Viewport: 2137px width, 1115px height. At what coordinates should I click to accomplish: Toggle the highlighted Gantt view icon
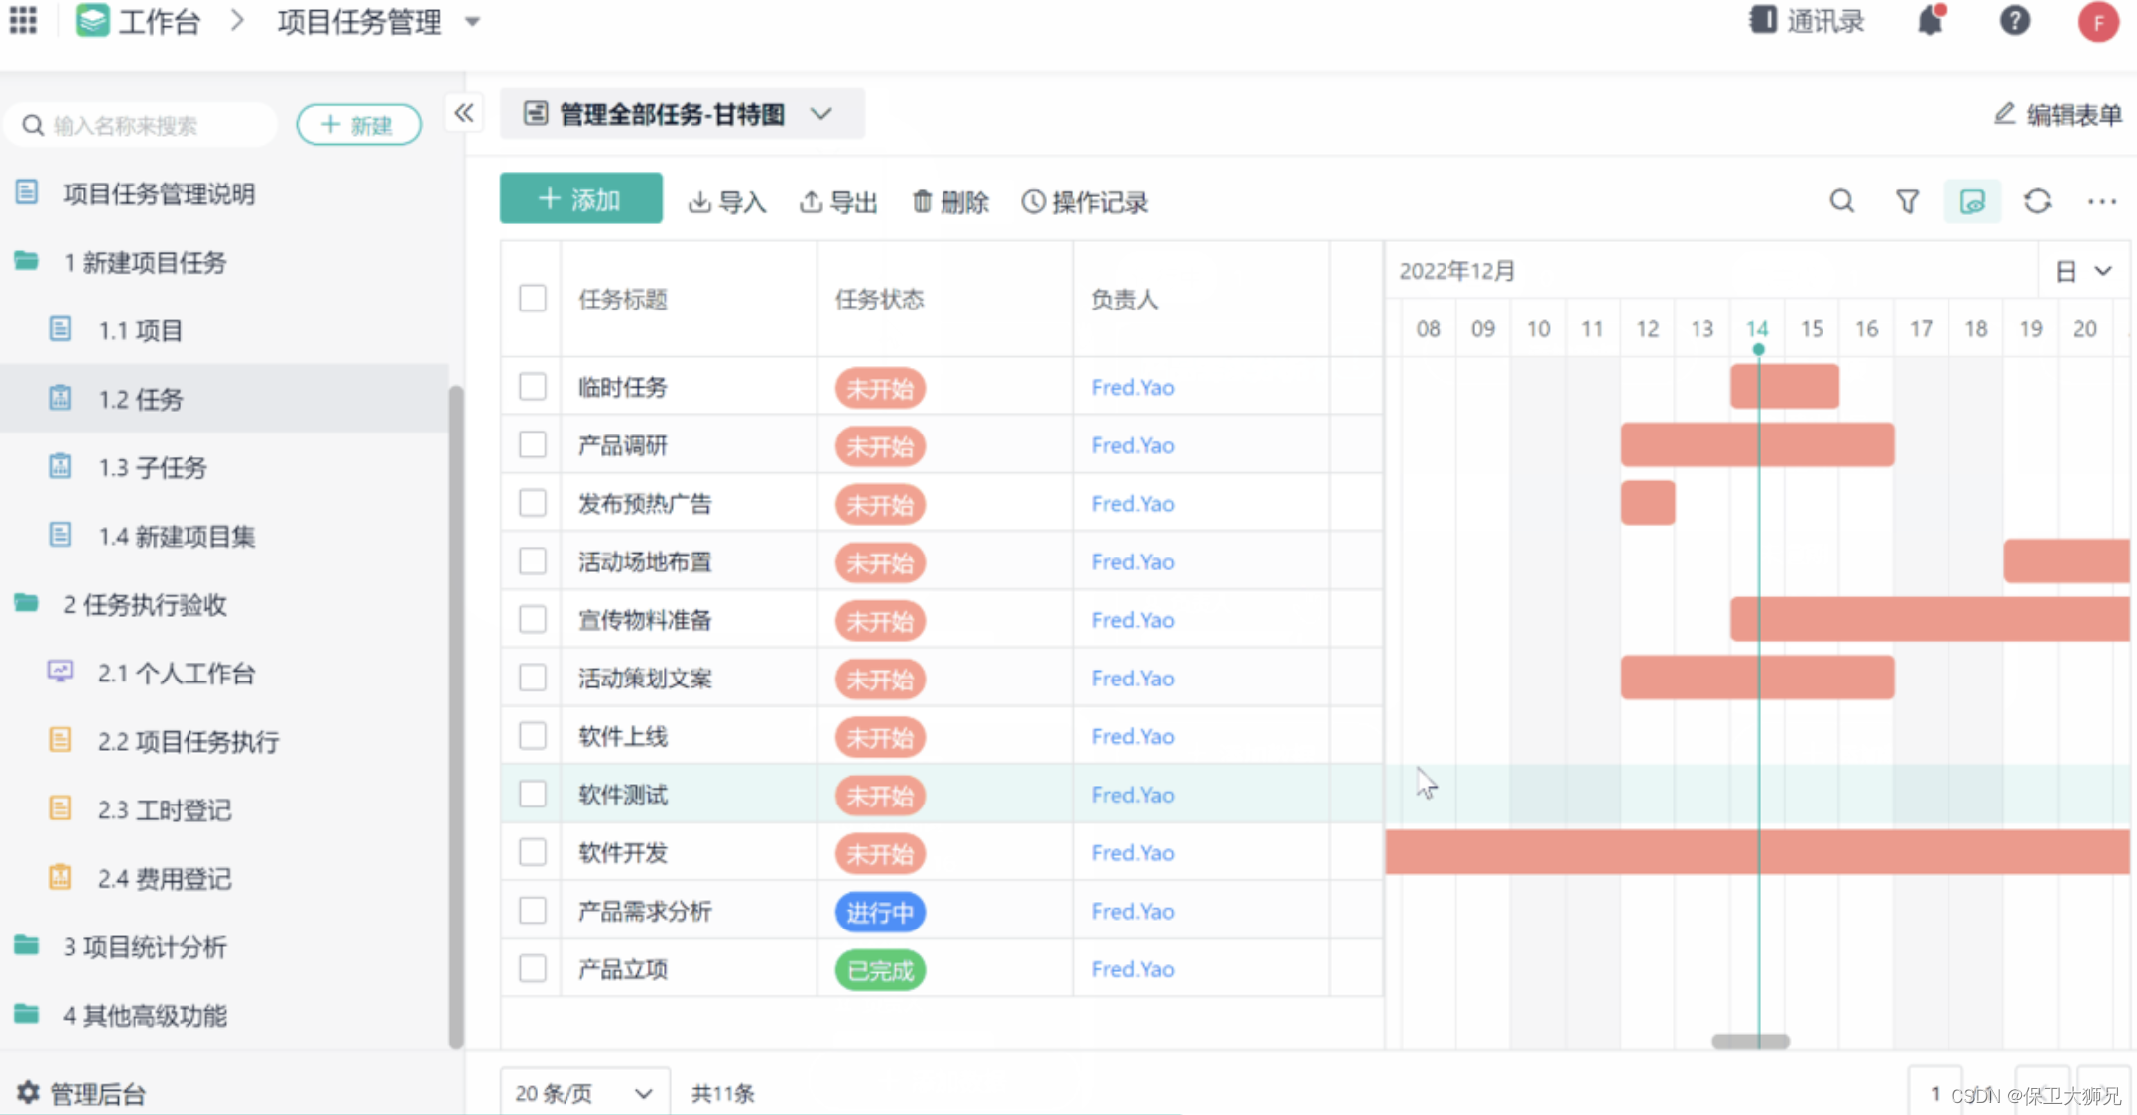click(x=1971, y=201)
